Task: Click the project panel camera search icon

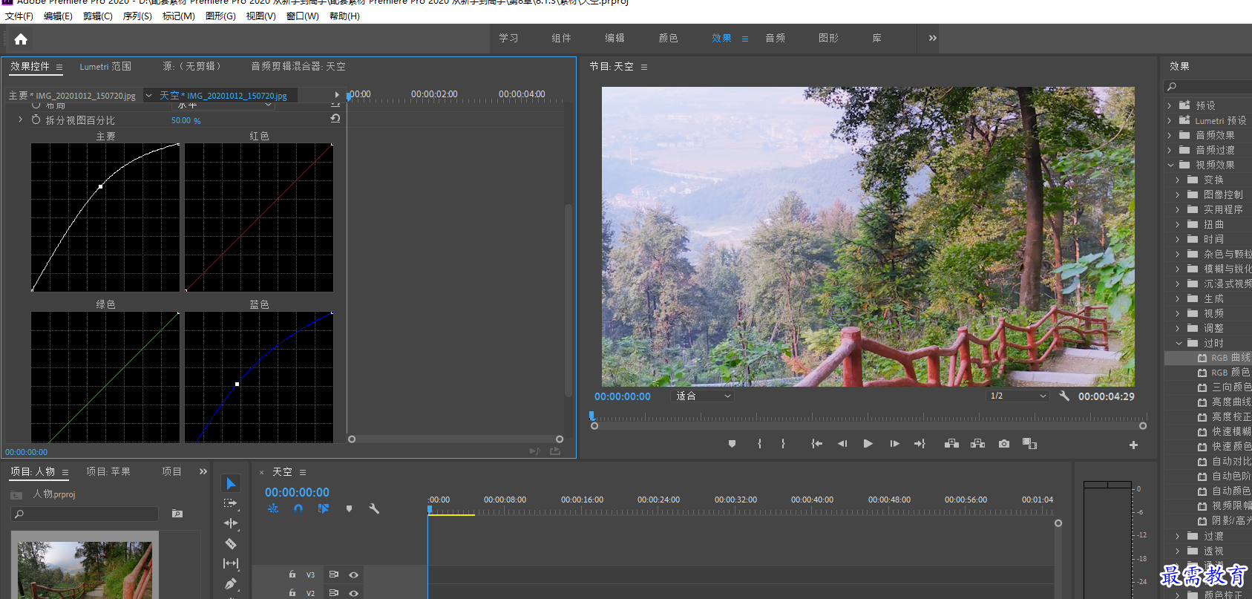Action: click(177, 514)
